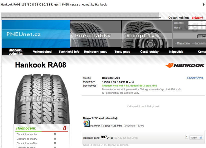Image resolution: width=206 pixels, height=148 pixels.
Task: Open Obchodní podmínky menu item
Action: click(x=15, y=51)
